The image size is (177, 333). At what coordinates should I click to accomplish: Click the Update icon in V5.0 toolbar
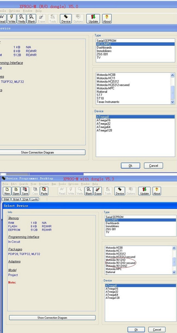(x=93, y=19)
